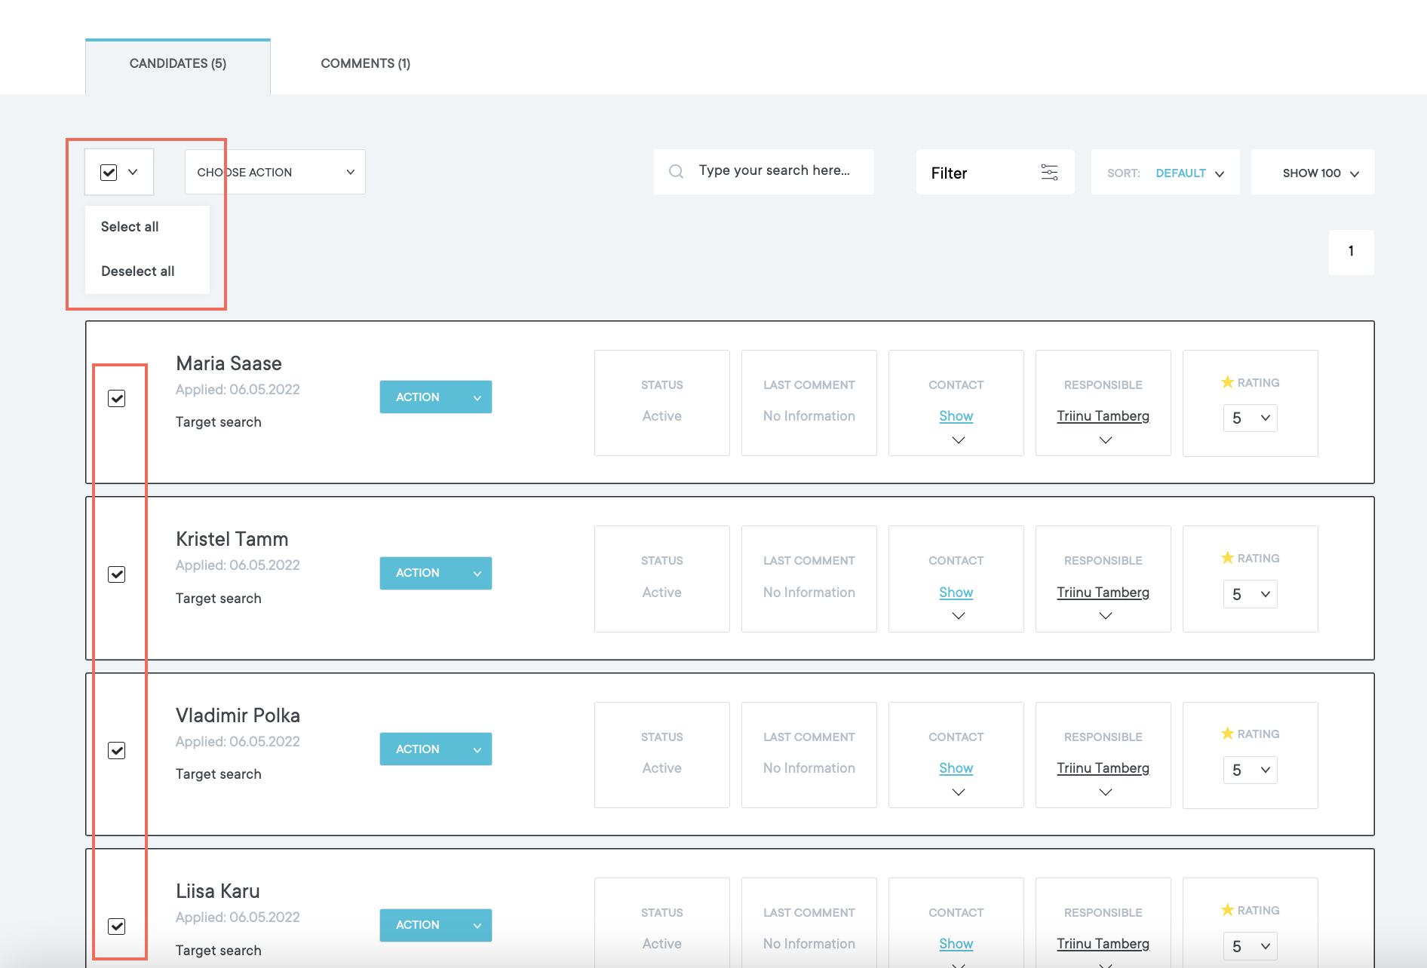Click the search input field
The width and height of the screenshot is (1427, 968).
coord(777,171)
